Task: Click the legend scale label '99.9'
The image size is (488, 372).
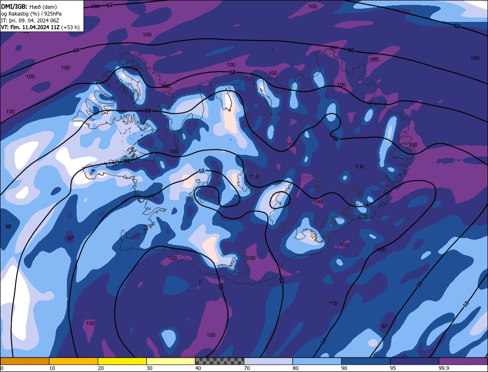Action: [x=443, y=368]
